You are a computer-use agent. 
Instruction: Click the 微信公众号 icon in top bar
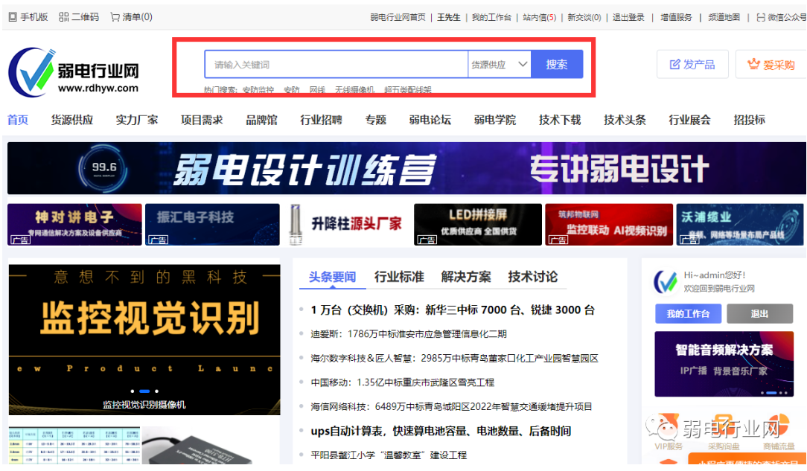click(x=760, y=17)
